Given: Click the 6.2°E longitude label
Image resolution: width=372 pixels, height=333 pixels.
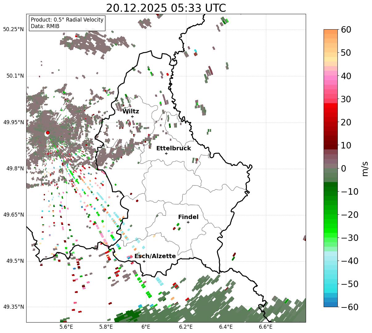Looking at the screenshot, I should coord(186,327).
